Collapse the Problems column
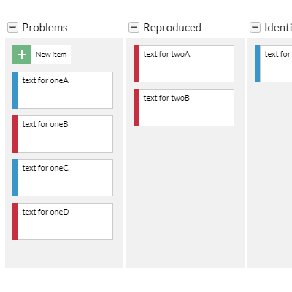The width and height of the screenshot is (292, 292). [x=12, y=27]
